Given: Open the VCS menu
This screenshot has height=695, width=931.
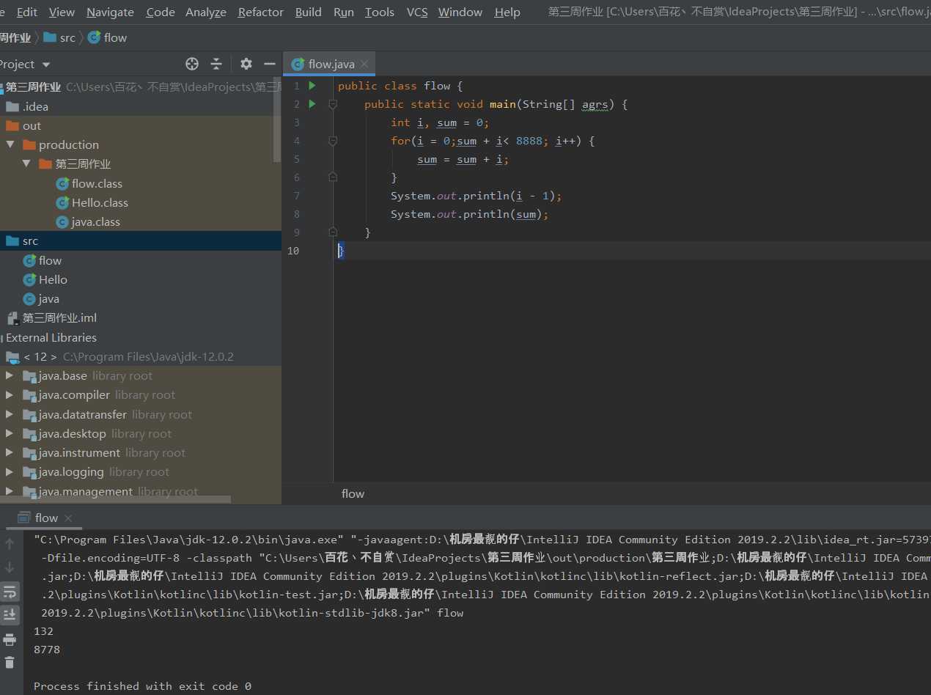Looking at the screenshot, I should coord(417,12).
